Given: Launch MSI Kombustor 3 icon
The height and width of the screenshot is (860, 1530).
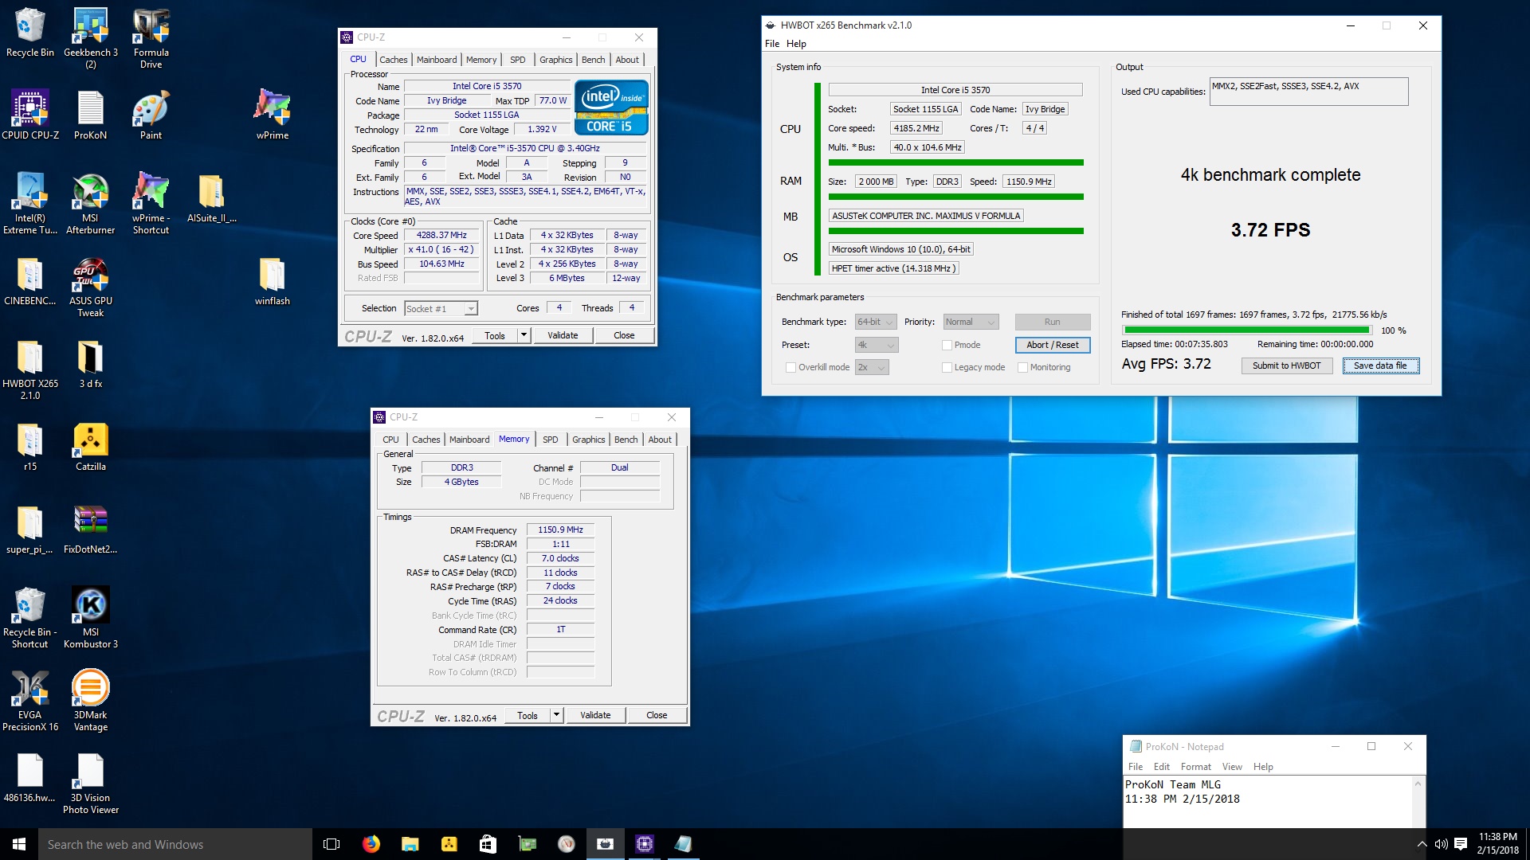Looking at the screenshot, I should pyautogui.click(x=91, y=617).
